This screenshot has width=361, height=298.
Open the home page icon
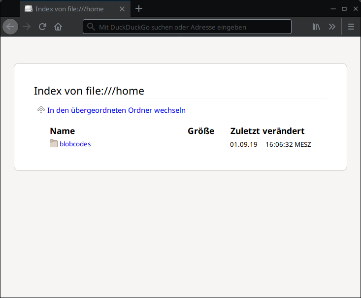(x=58, y=27)
